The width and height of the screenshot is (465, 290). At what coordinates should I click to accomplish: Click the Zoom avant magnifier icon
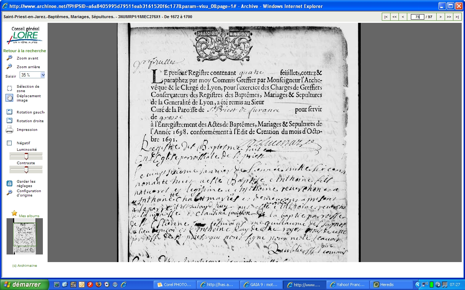pos(9,58)
